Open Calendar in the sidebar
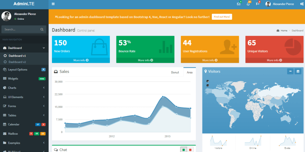The image size is (305, 152). coord(24,124)
